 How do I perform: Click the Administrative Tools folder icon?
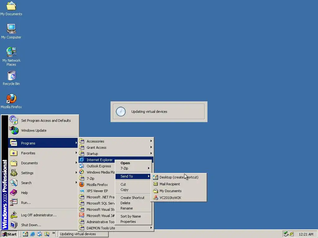(x=82, y=222)
